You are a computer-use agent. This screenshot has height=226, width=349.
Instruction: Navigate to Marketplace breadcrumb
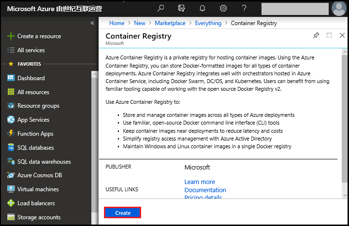(x=170, y=23)
